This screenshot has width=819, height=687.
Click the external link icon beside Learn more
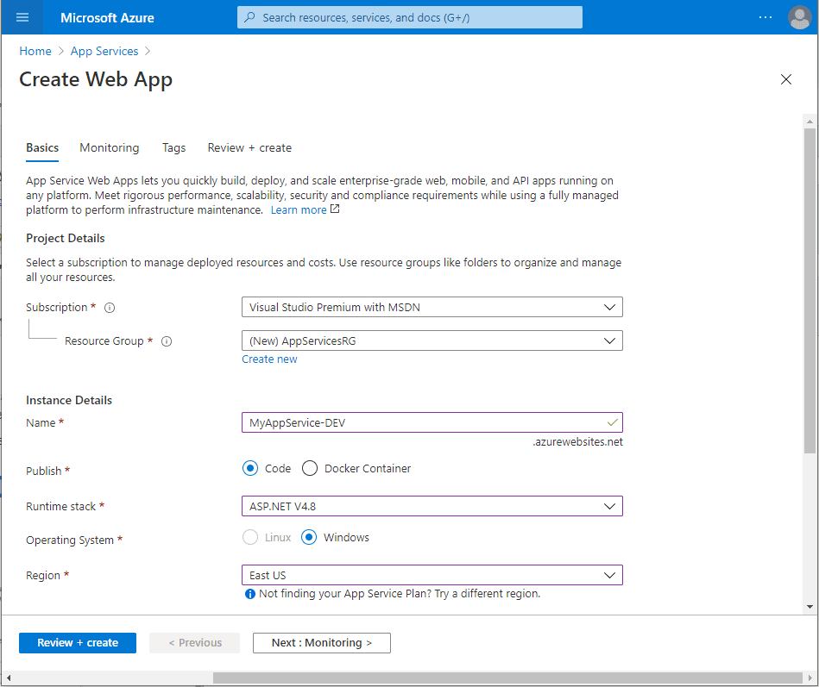tap(334, 208)
